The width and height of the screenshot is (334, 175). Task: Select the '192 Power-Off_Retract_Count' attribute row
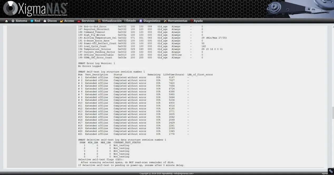click(x=141, y=43)
